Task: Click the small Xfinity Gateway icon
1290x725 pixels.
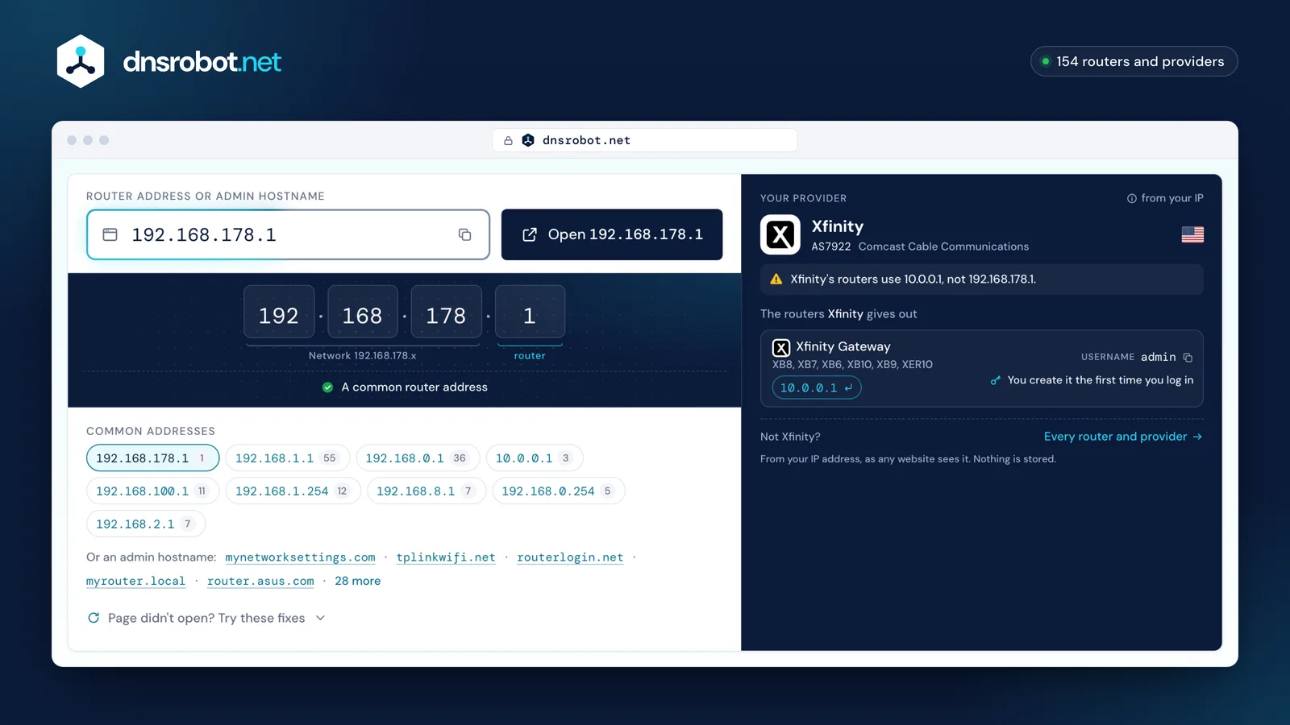Action: tap(781, 348)
